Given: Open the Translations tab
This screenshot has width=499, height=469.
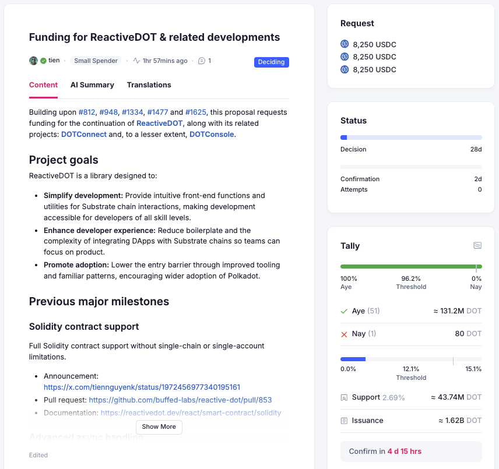Looking at the screenshot, I should (149, 85).
